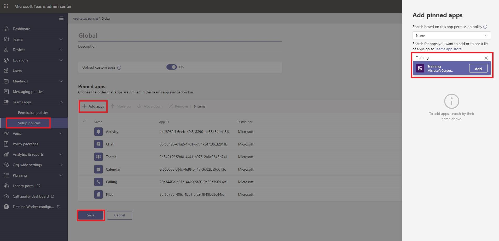The image size is (499, 241).
Task: Click the Teams app icon in pinned list
Action: point(98,156)
